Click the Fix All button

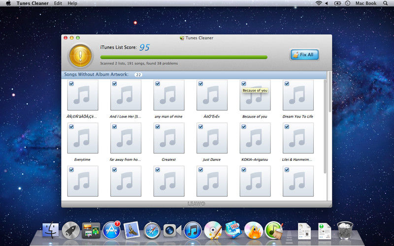pyautogui.click(x=304, y=55)
